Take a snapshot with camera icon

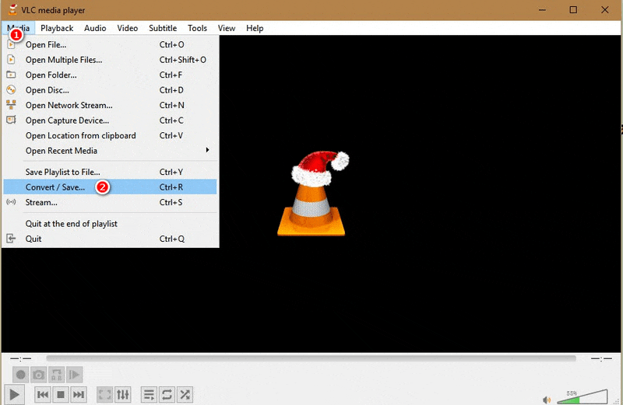pyautogui.click(x=39, y=375)
